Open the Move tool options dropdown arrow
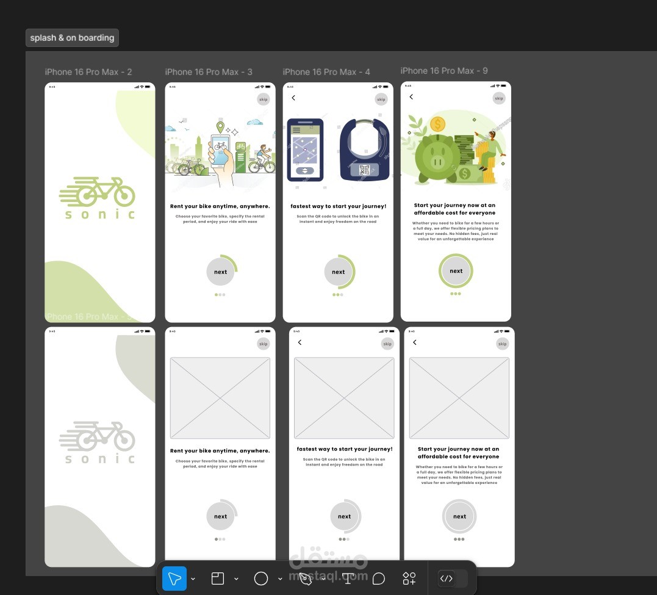The height and width of the screenshot is (595, 657). (193, 579)
